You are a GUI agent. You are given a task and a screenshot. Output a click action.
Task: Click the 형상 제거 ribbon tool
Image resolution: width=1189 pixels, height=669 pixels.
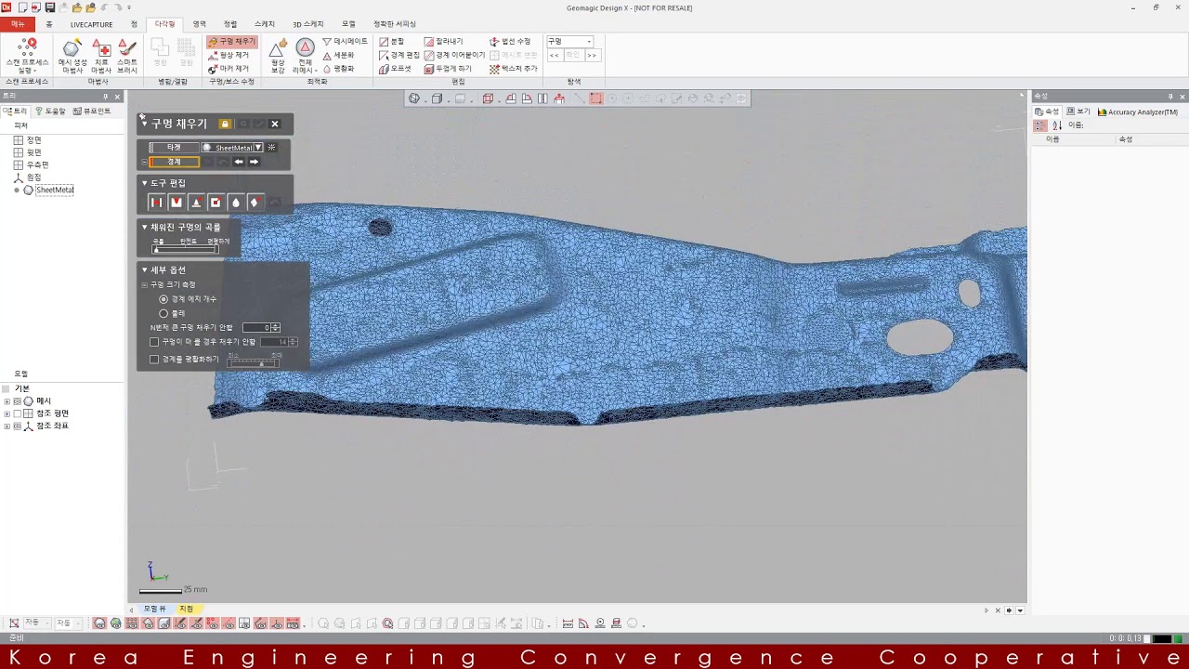click(x=229, y=55)
